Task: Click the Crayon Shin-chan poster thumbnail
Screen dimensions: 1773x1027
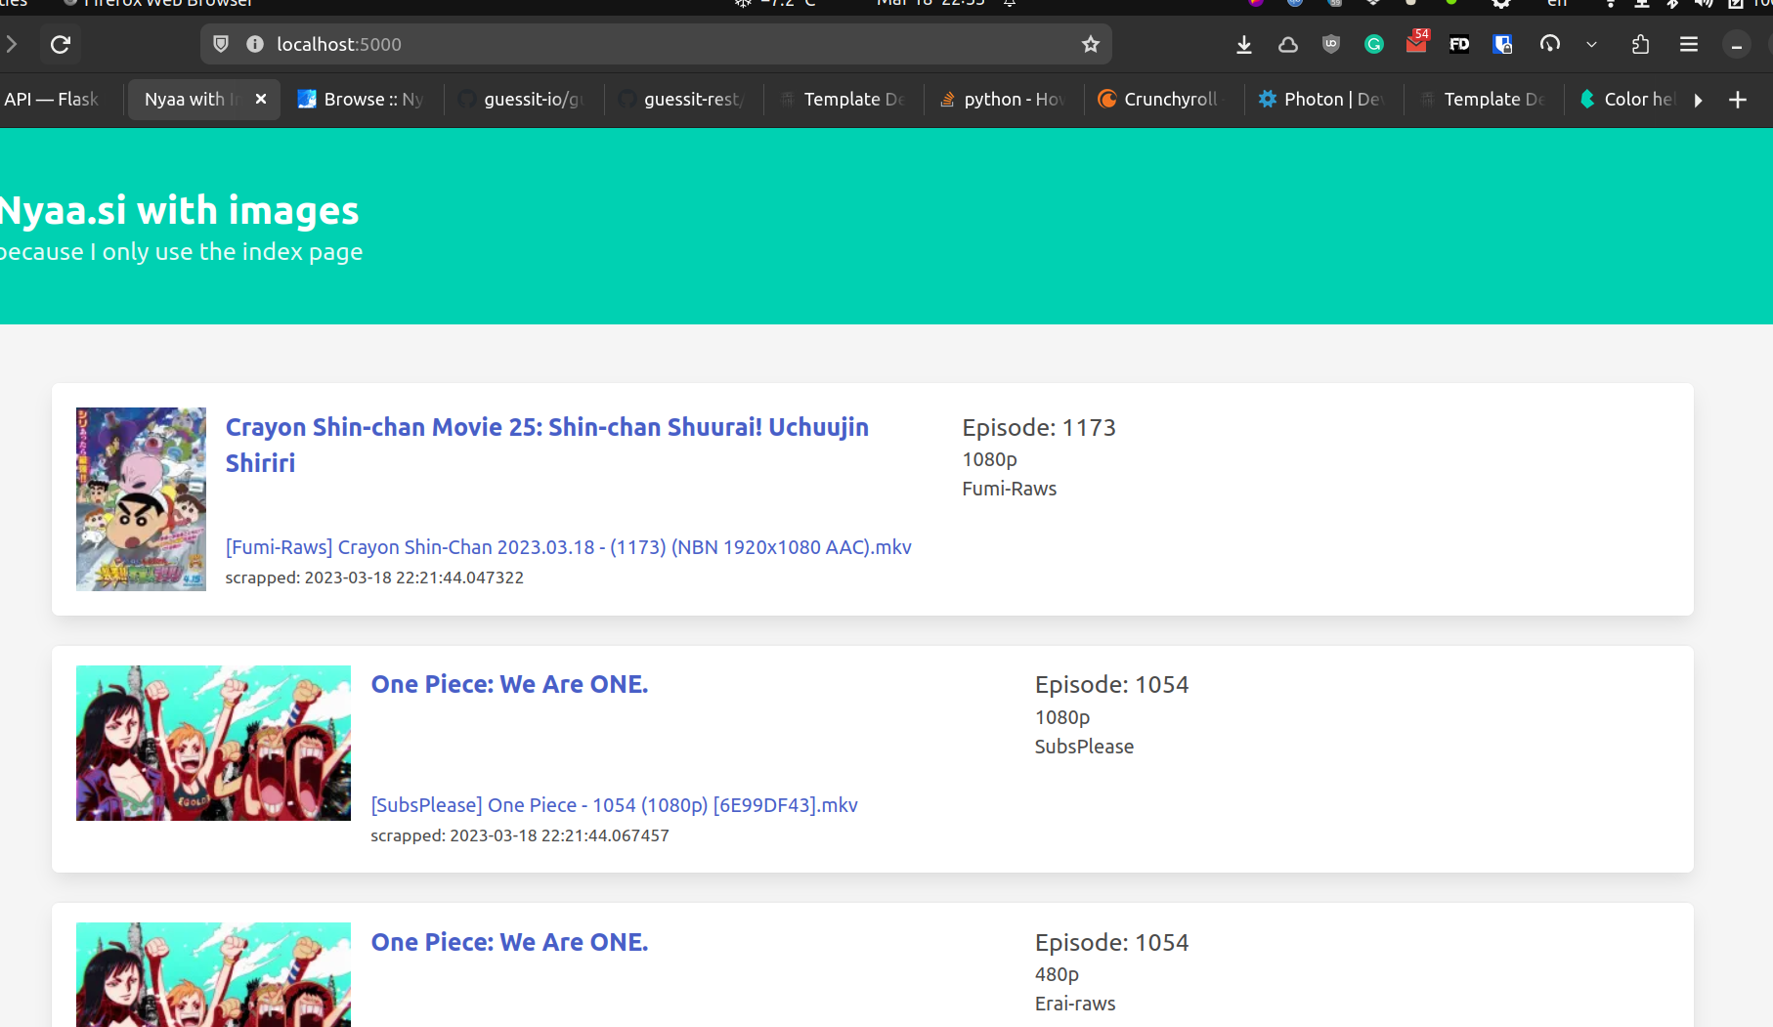Action: tap(141, 499)
